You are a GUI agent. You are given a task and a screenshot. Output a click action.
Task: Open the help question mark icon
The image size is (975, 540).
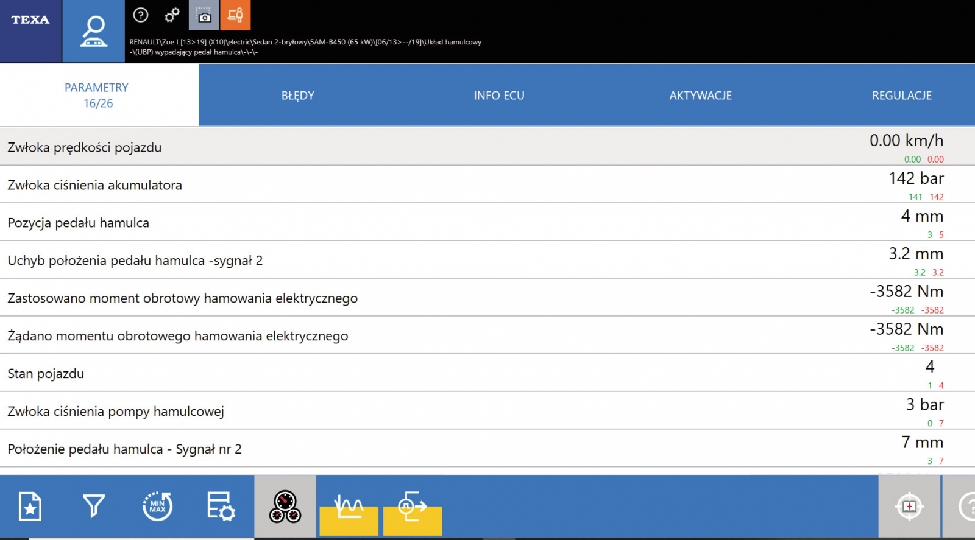(141, 15)
